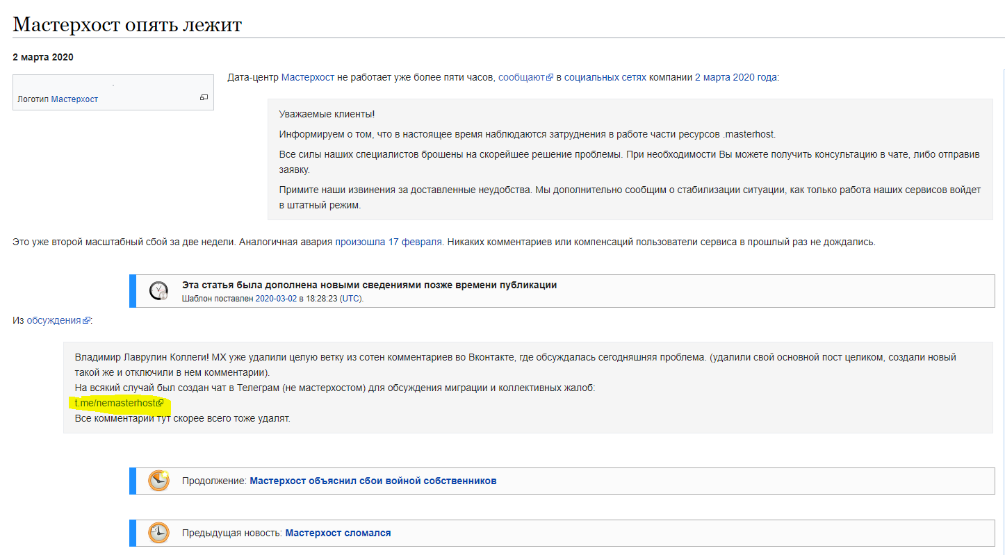Open the 'обсуждения' external link
The height and width of the screenshot is (555, 1005).
point(58,320)
